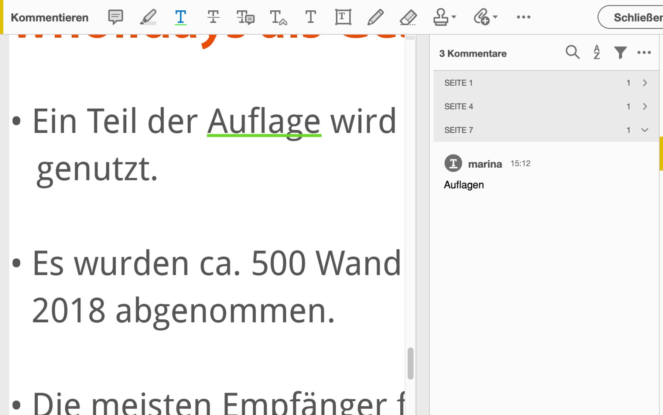This screenshot has width=663, height=415.
Task: Expand the SEITE 1 comment group
Action: 645,83
